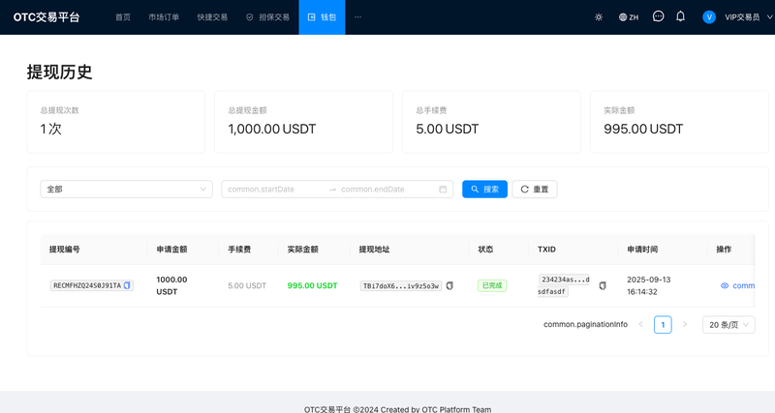Switch to 担保交易 page
Image resolution: width=775 pixels, height=413 pixels.
click(267, 17)
